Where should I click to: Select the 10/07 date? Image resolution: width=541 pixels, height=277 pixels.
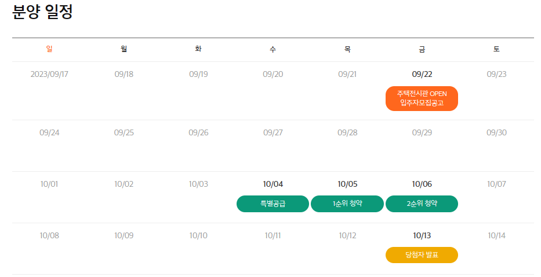tap(496, 184)
